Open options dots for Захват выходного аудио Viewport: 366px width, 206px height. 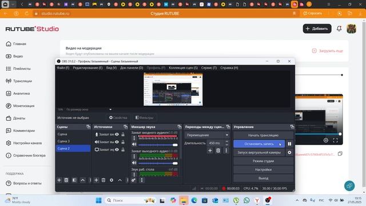tap(134, 156)
